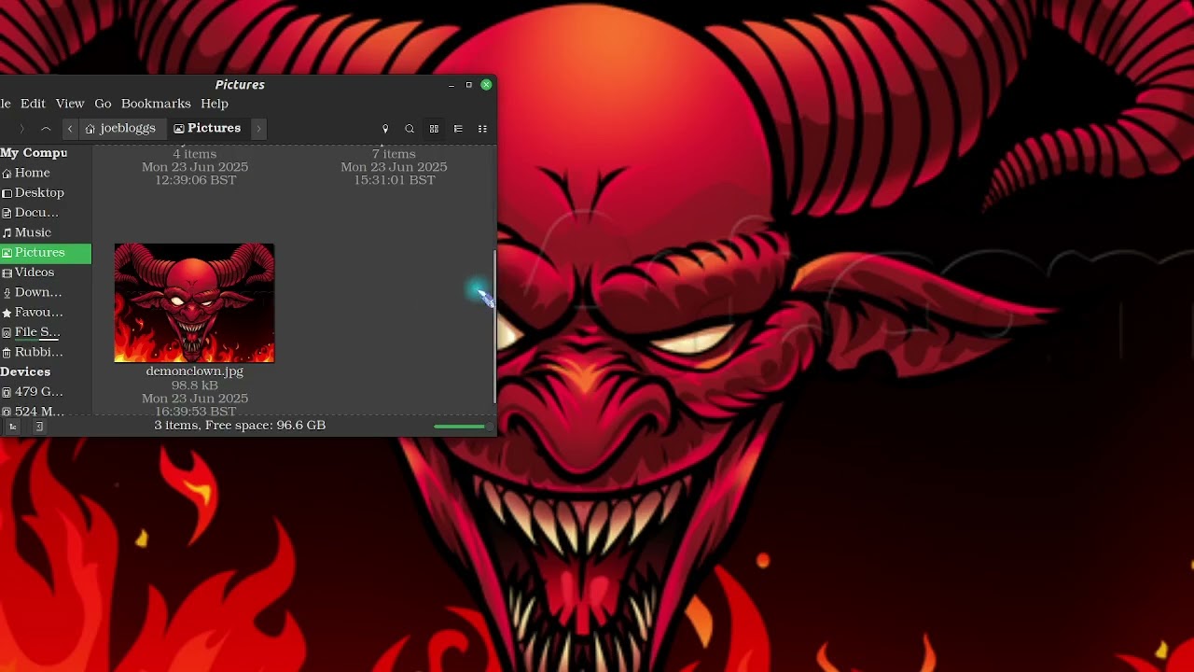Viewport: 1194px width, 672px height.
Task: Collapse the My Computer sidebar section
Action: 34,153
